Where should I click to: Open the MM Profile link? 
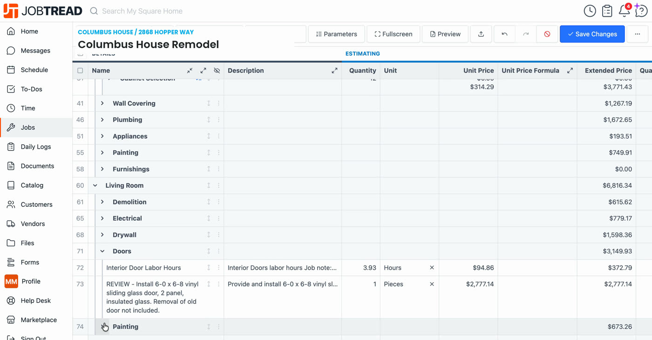[x=36, y=281]
